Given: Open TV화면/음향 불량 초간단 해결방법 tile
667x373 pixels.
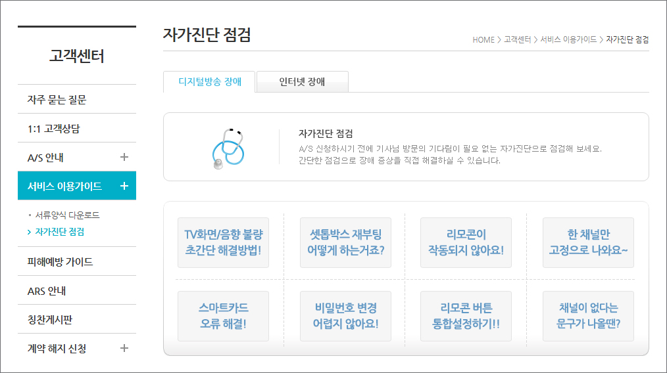Looking at the screenshot, I should pyautogui.click(x=223, y=242).
